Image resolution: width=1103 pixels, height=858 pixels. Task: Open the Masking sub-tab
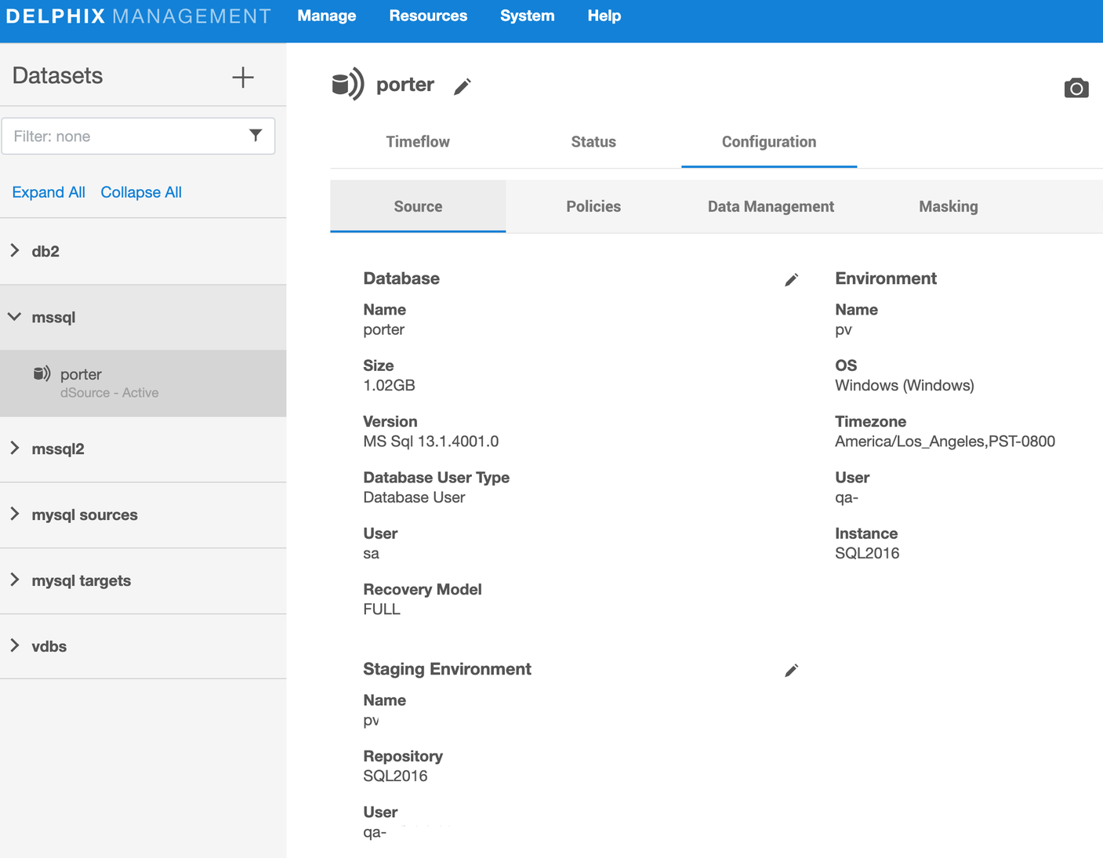point(949,206)
